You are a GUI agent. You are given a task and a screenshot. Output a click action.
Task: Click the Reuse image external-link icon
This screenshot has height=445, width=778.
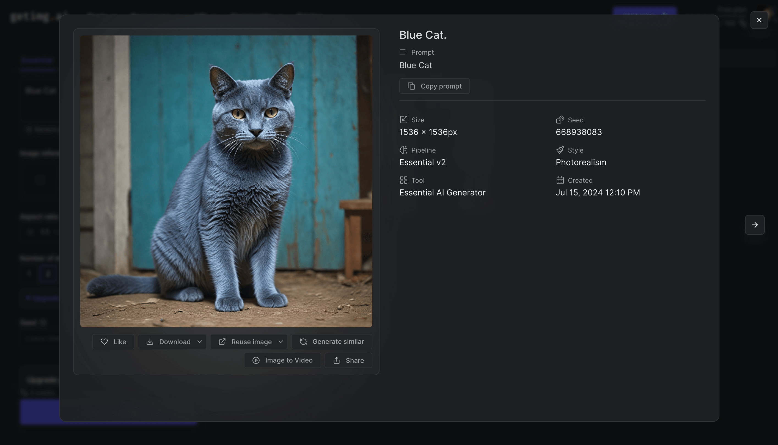(222, 342)
